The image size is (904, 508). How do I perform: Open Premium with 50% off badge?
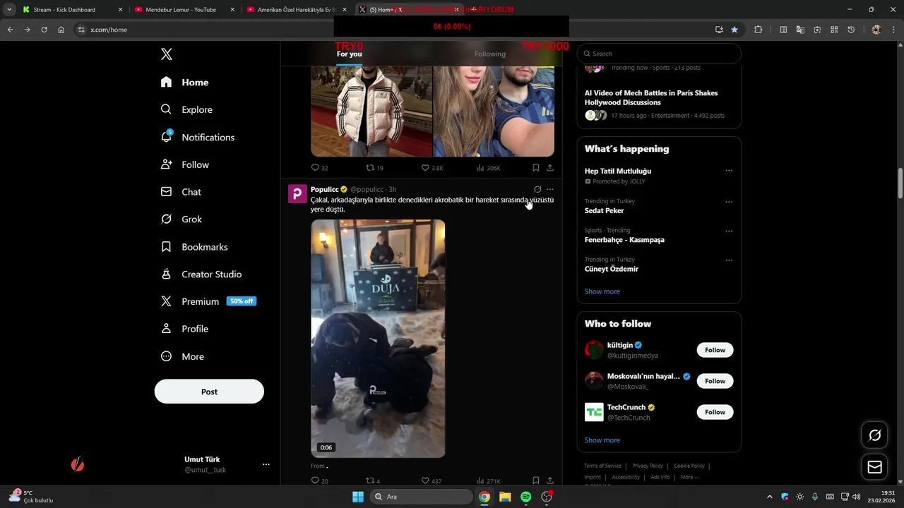click(x=208, y=301)
